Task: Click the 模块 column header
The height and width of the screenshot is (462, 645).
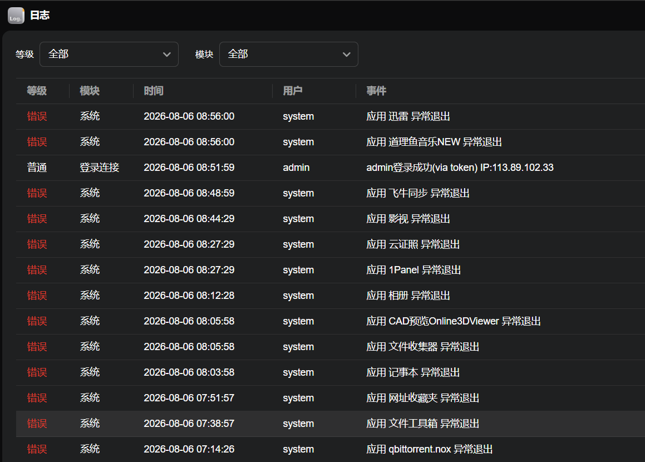Action: 90,91
